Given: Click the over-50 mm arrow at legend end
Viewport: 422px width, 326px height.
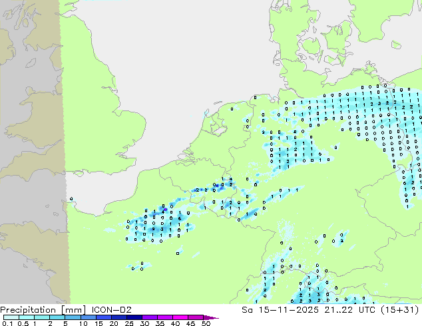Looking at the screenshot, I should [x=211, y=317].
